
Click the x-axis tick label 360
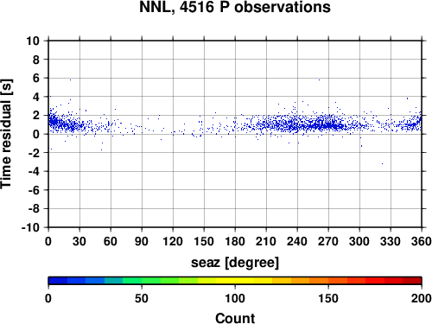(x=422, y=241)
